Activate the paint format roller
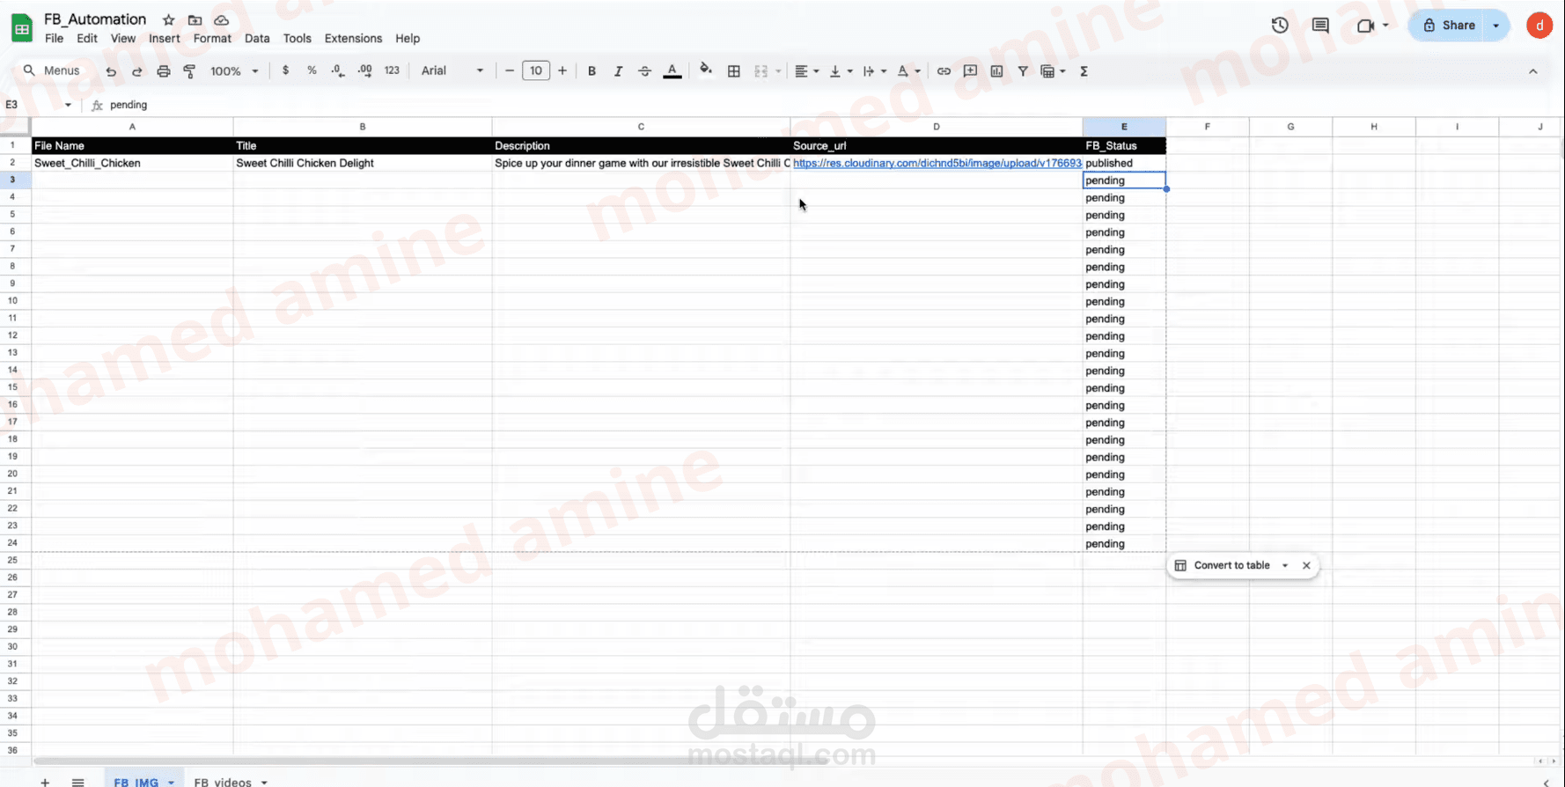 (189, 71)
